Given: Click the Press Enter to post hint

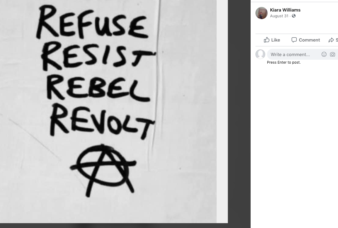Looking at the screenshot, I should pyautogui.click(x=284, y=62).
